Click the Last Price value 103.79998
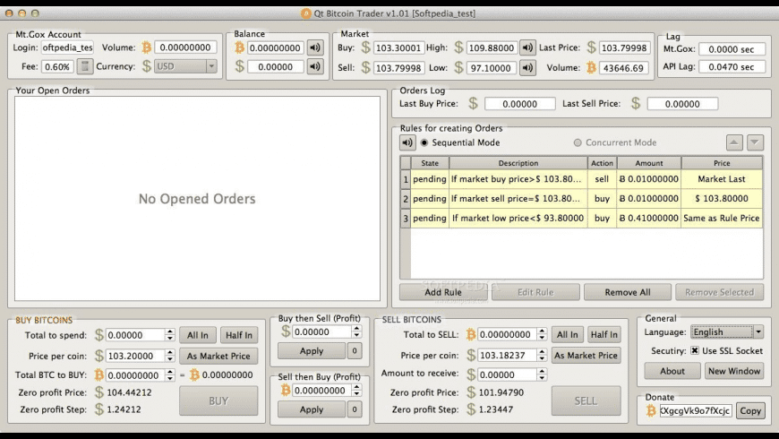Viewport: 779px width, 439px height. point(624,47)
